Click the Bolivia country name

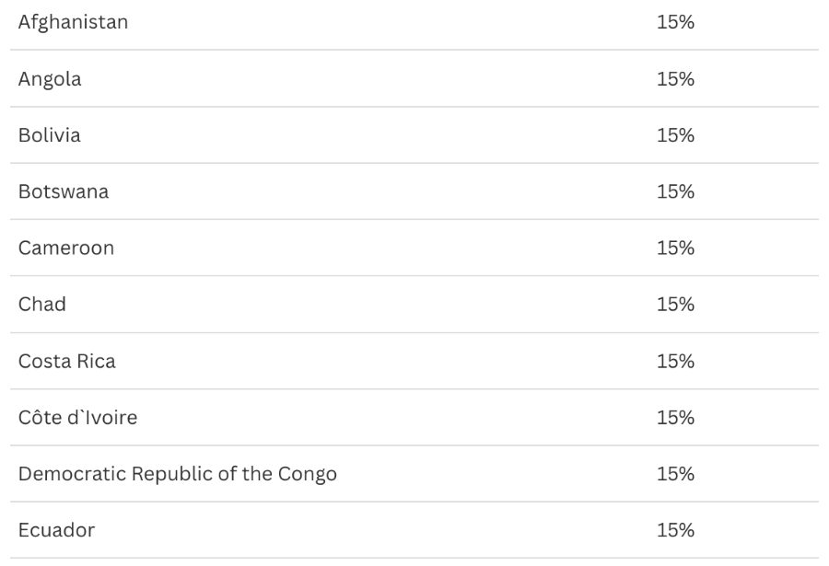[50, 135]
